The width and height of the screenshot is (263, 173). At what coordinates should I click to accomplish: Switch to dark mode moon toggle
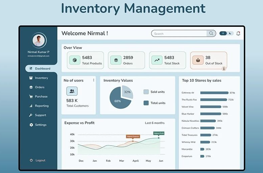point(230,33)
